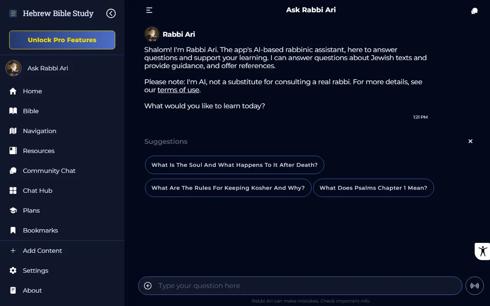
Task: Click Unlock Pro Features
Action: 62,40
